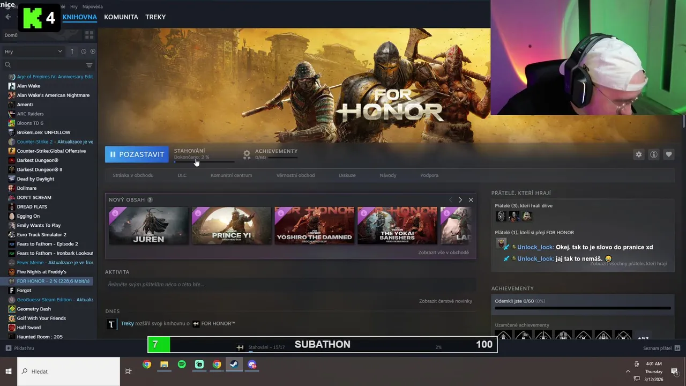
Task: Click Zobrazit čerstvé novinky link
Action: coord(445,301)
